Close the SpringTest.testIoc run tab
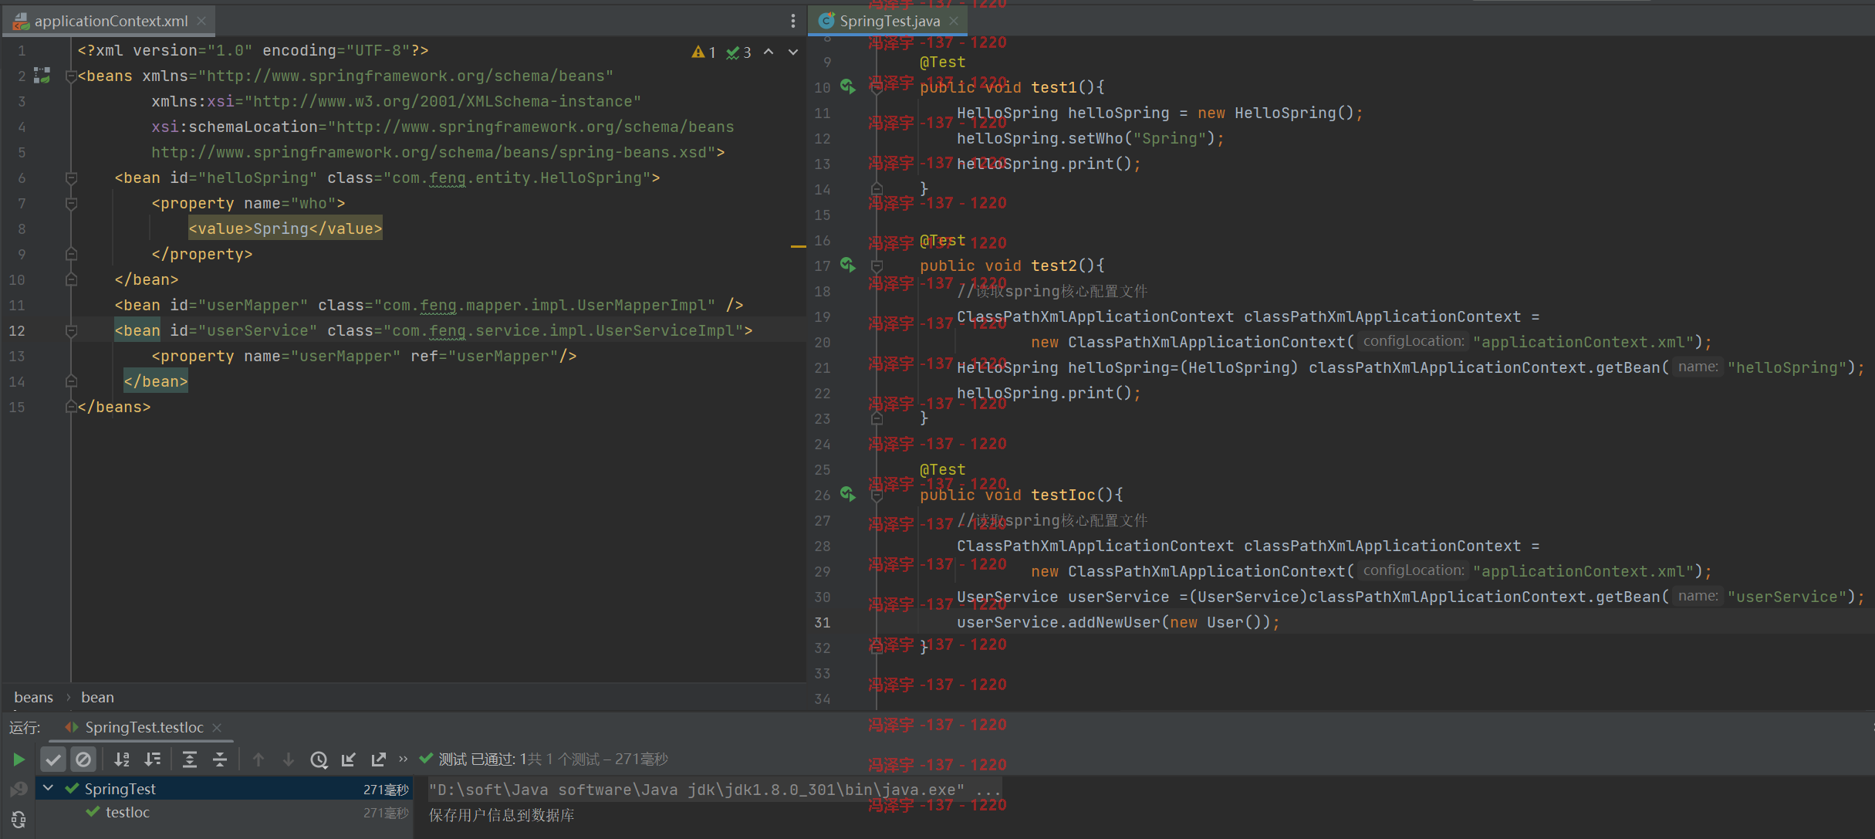Viewport: 1875px width, 839px height. (217, 727)
